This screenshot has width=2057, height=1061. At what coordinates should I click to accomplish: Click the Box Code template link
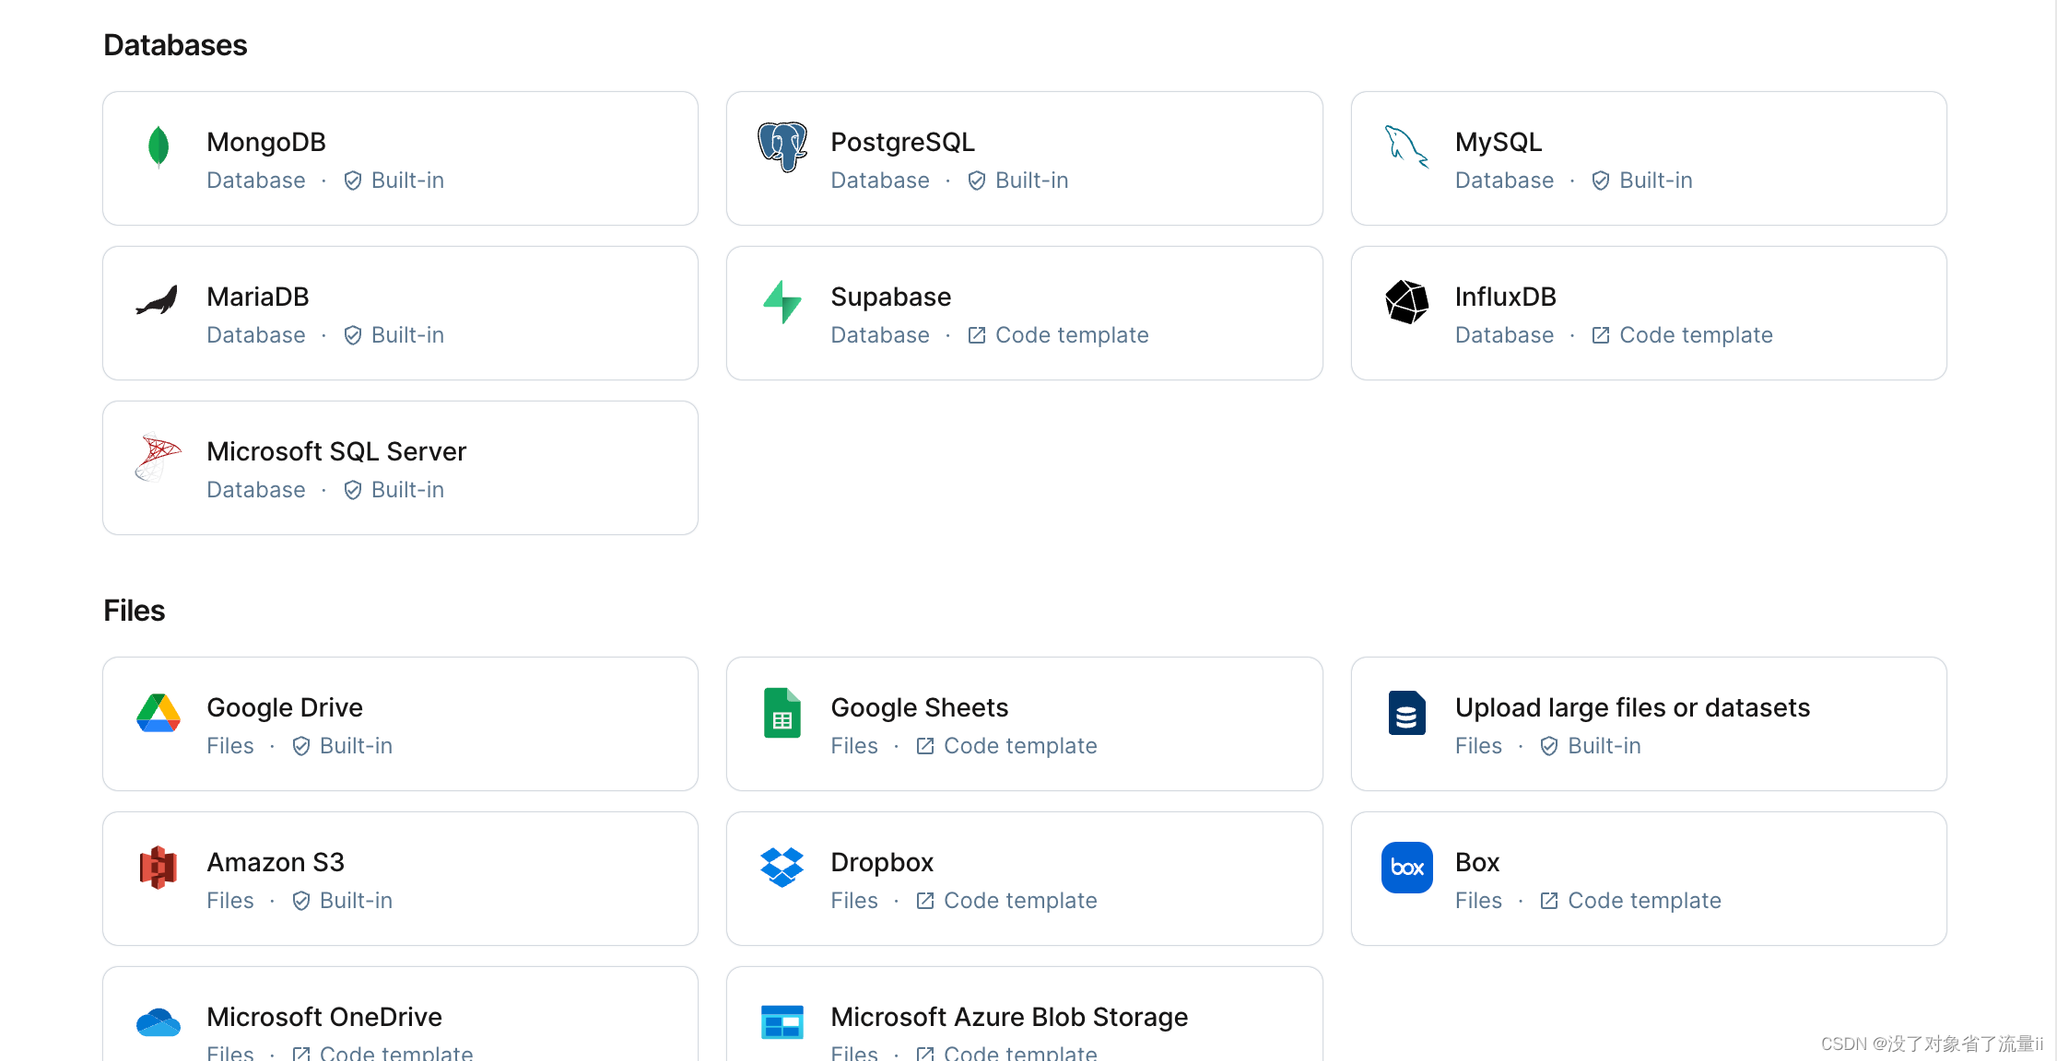point(1643,901)
